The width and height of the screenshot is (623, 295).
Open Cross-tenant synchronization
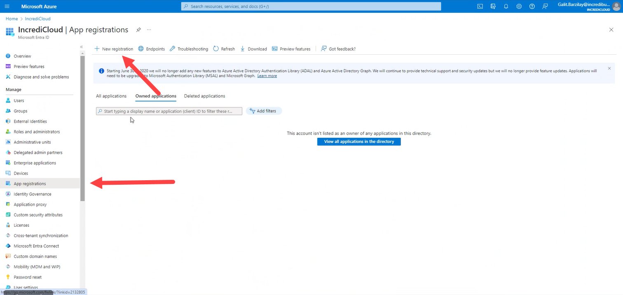[x=40, y=235]
